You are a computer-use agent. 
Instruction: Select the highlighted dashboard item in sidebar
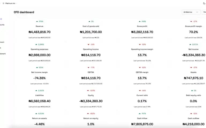[x=1, y=19]
